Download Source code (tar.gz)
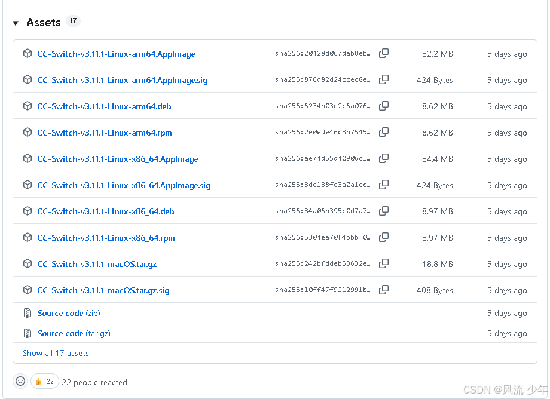The image size is (550, 399). 74,333
